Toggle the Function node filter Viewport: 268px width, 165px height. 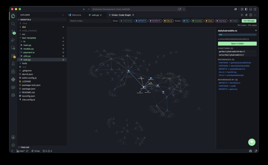coord(197,21)
